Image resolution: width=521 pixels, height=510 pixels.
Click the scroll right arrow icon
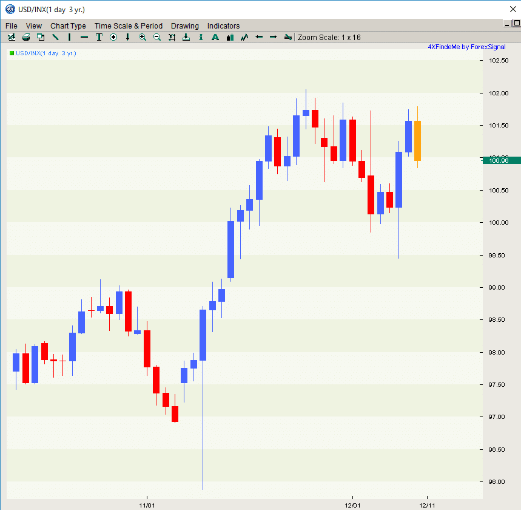[274, 37]
